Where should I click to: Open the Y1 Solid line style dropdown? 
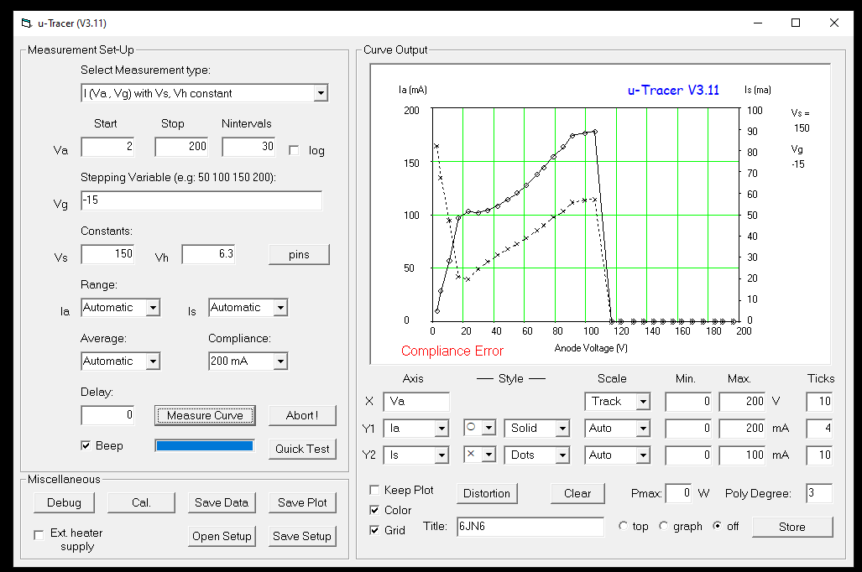point(562,429)
